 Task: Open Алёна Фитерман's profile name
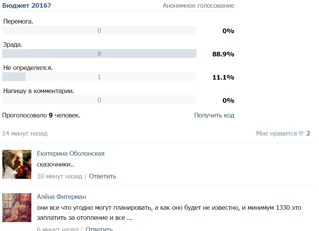61,197
